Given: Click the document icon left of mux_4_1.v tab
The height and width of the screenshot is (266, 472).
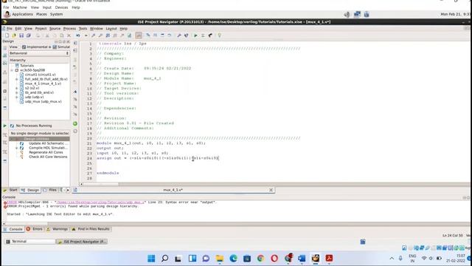Looking at the screenshot, I should (75, 190).
